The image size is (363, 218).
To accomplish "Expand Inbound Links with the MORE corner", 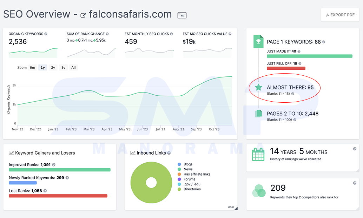I will coord(232,207).
